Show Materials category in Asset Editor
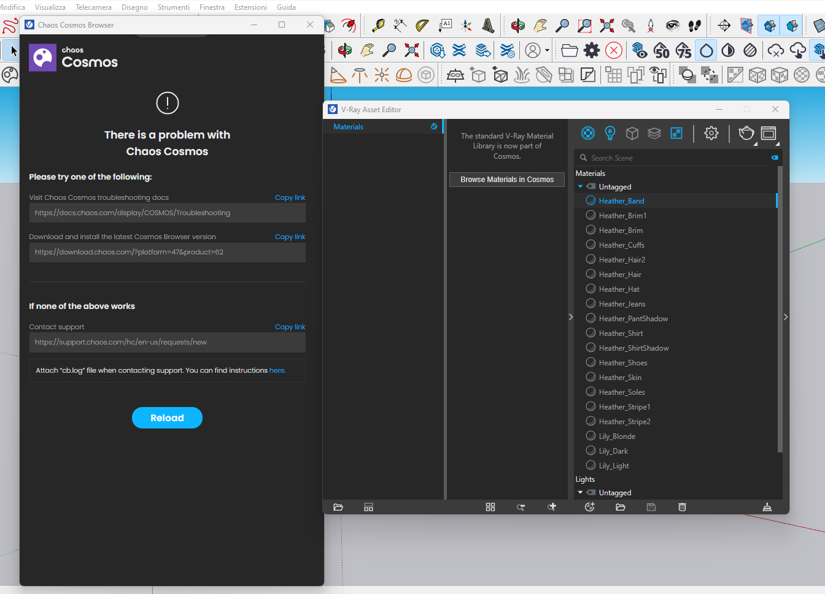The height and width of the screenshot is (594, 825). pos(588,133)
